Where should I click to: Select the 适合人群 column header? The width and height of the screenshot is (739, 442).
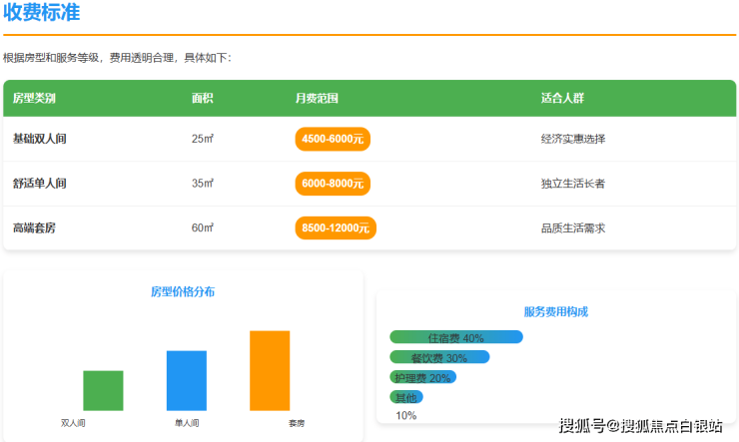click(x=562, y=99)
